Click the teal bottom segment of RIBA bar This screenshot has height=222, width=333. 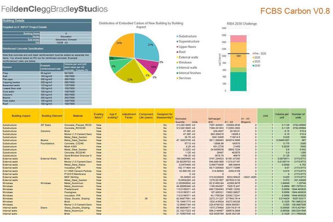pos(239,82)
